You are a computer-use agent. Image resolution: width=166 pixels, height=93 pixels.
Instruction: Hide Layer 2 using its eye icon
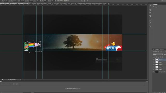click(154, 67)
